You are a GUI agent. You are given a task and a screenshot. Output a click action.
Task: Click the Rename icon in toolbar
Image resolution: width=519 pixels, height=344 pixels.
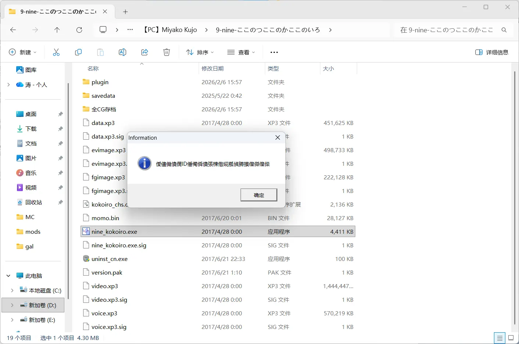click(122, 52)
